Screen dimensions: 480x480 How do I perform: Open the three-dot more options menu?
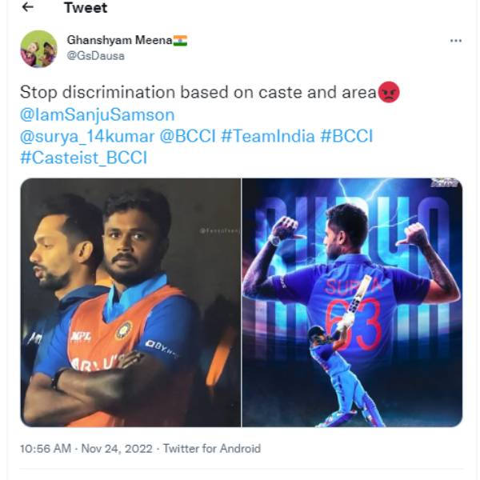(455, 41)
